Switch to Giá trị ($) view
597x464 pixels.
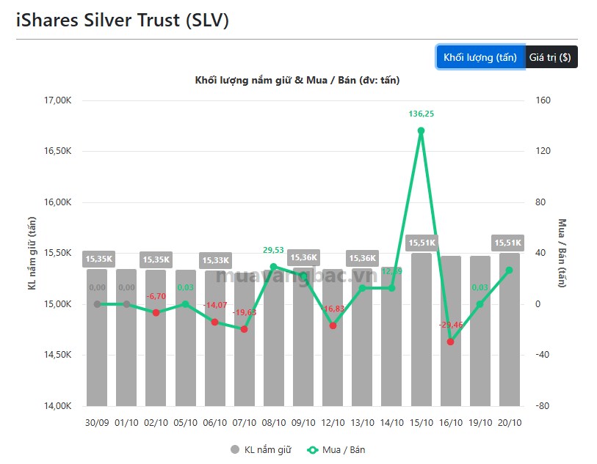(551, 57)
